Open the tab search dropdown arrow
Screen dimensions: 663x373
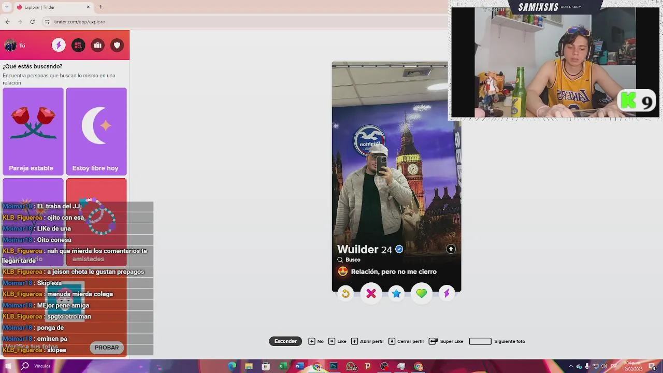tap(7, 7)
